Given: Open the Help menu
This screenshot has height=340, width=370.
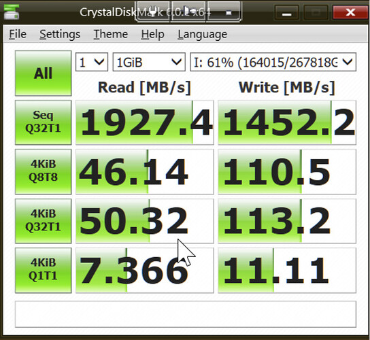Looking at the screenshot, I should (x=152, y=35).
